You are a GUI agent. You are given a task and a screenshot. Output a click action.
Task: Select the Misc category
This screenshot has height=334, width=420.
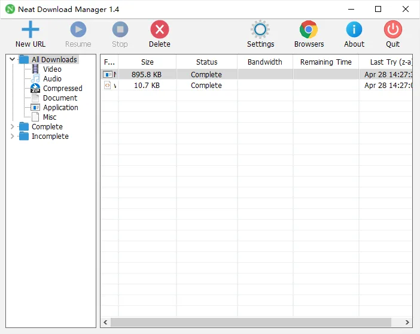50,117
